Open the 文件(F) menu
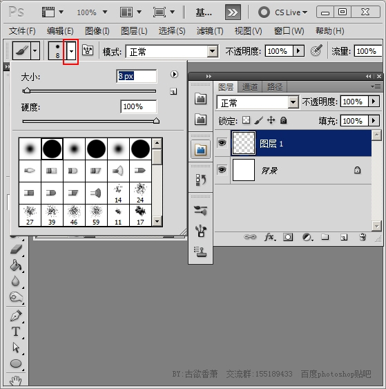This screenshot has height=389, width=386. (22, 31)
